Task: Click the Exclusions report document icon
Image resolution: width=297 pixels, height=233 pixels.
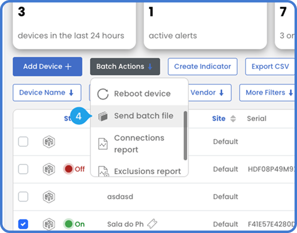Action: [103, 171]
